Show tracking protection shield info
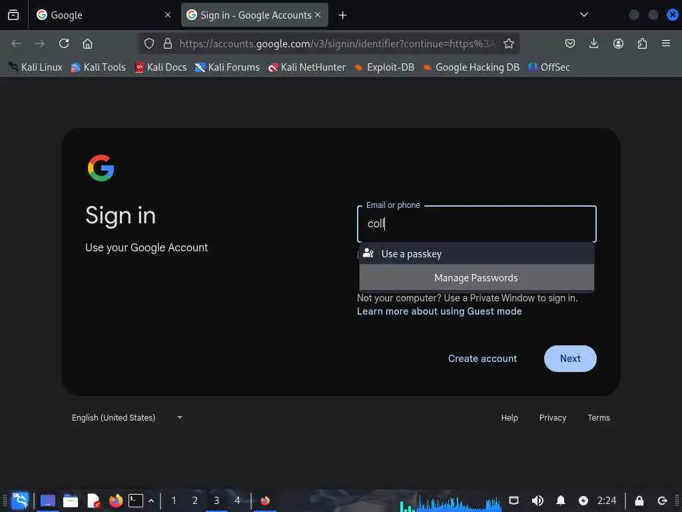682x512 pixels. pos(149,43)
